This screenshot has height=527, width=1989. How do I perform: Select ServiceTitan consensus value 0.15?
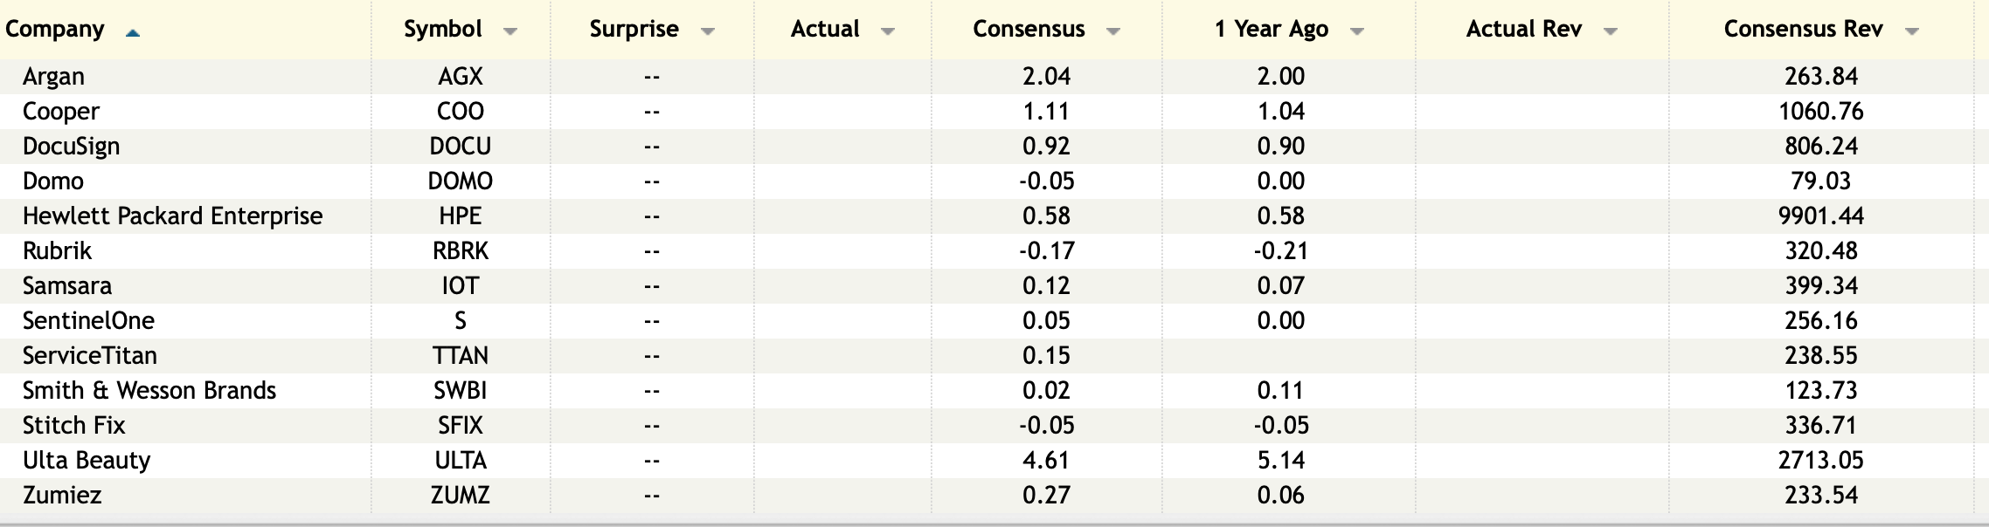(x=1046, y=356)
